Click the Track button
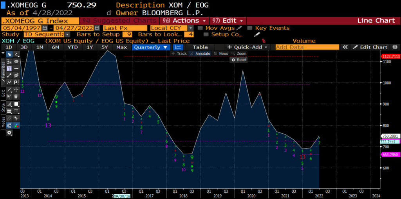 [179, 54]
